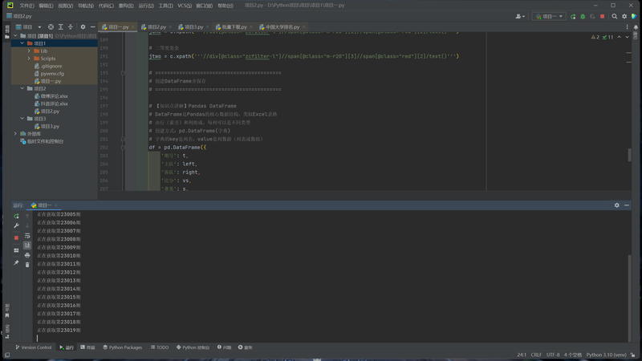Rerun the script in the Run panel
Image resolution: width=642 pixels, height=361 pixels.
16,217
